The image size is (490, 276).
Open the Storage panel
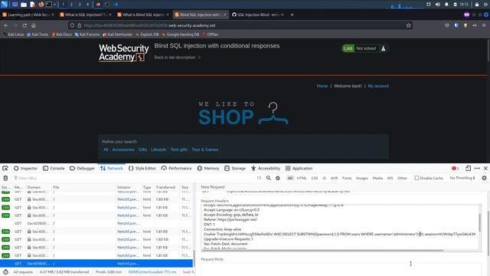235,169
